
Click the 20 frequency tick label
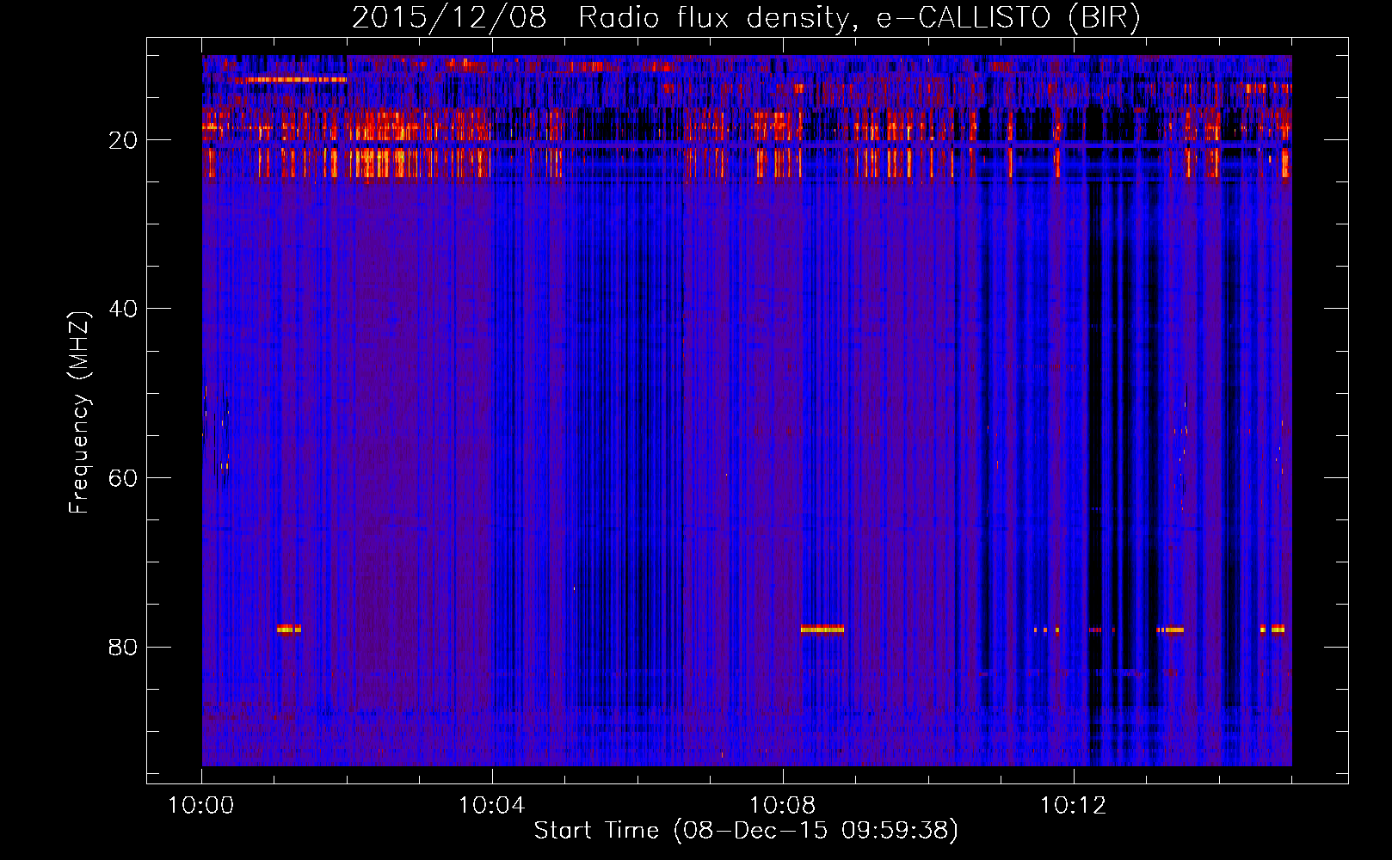click(x=123, y=140)
